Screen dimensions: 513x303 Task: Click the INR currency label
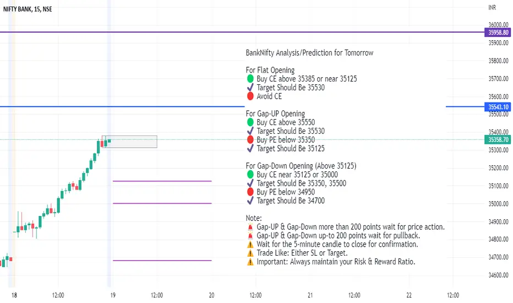click(492, 7)
